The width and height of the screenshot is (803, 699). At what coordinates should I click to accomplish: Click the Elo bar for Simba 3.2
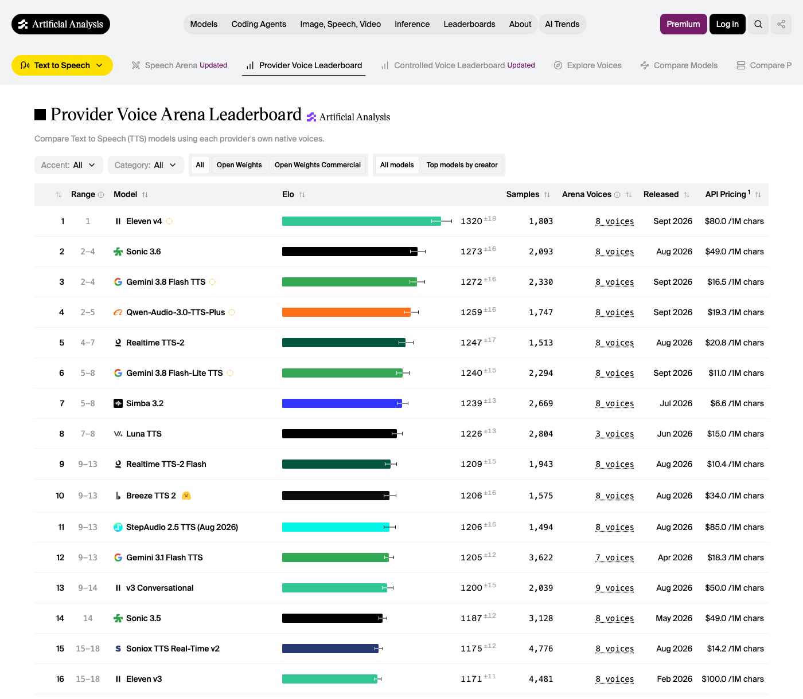342,403
